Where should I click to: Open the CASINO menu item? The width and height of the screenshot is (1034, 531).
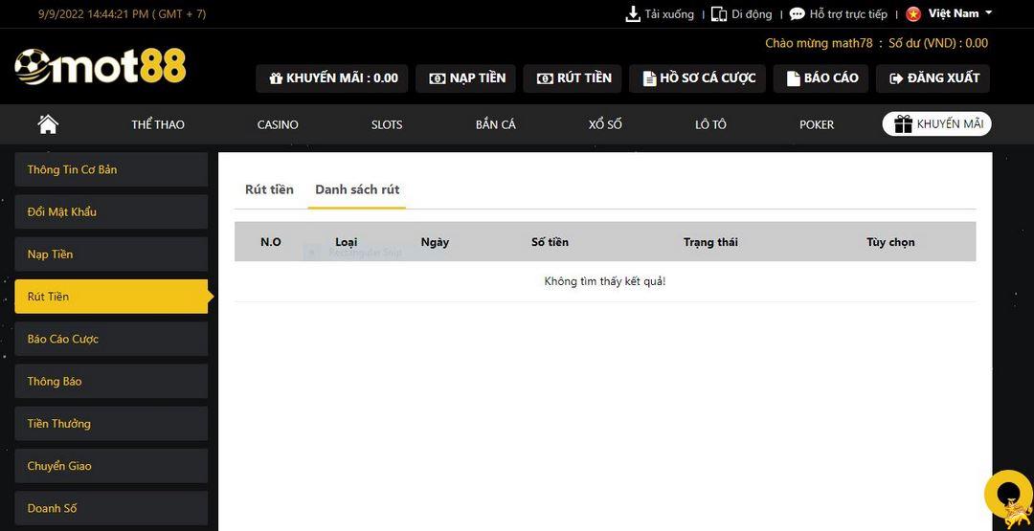pos(278,124)
